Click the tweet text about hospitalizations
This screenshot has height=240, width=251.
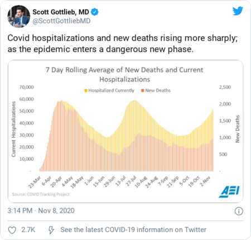click(x=123, y=44)
